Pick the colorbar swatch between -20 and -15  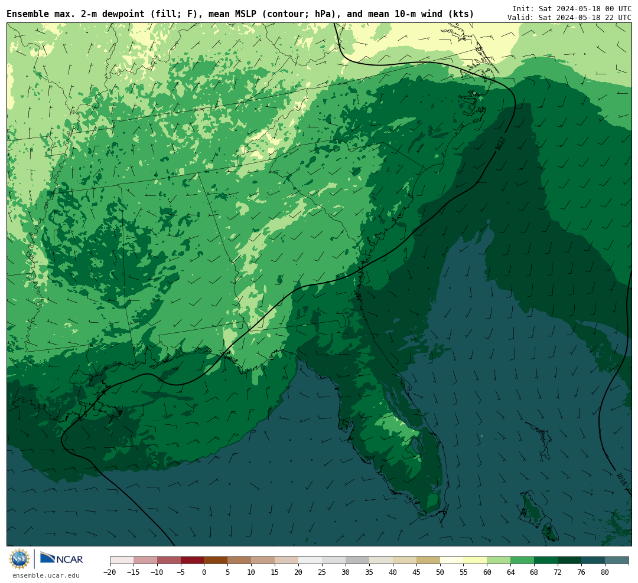(122, 561)
